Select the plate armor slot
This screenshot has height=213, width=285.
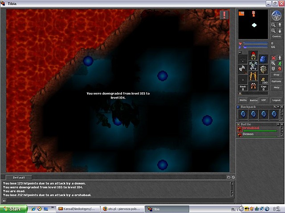click(253, 66)
